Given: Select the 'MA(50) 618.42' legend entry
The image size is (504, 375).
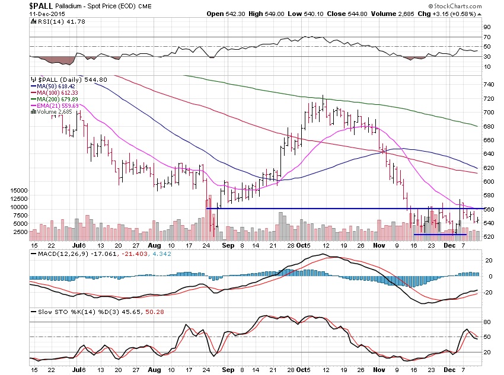Looking at the screenshot, I should pyautogui.click(x=56, y=86).
